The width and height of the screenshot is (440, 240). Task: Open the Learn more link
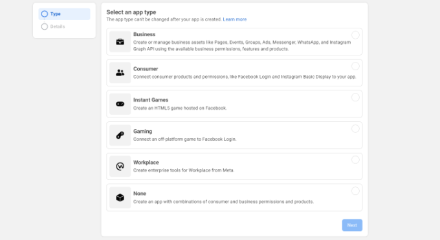[235, 19]
